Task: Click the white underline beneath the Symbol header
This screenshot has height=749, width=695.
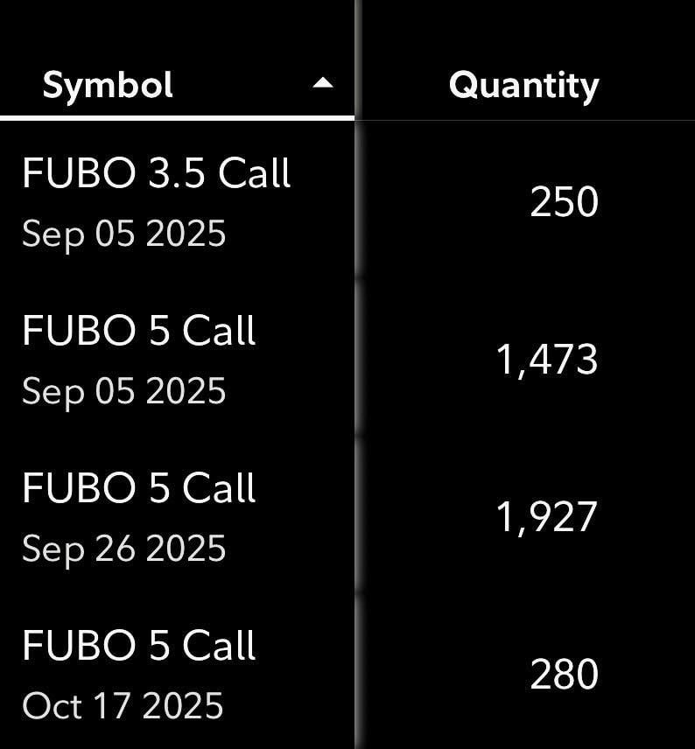Action: click(177, 118)
